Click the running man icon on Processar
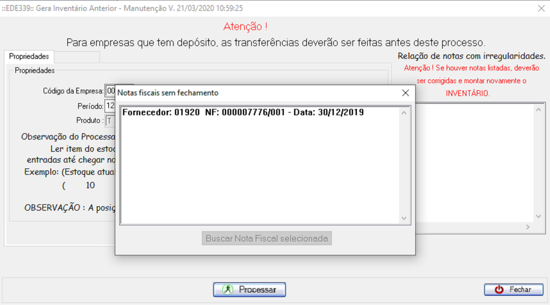This screenshot has height=305, width=550. pyautogui.click(x=228, y=289)
